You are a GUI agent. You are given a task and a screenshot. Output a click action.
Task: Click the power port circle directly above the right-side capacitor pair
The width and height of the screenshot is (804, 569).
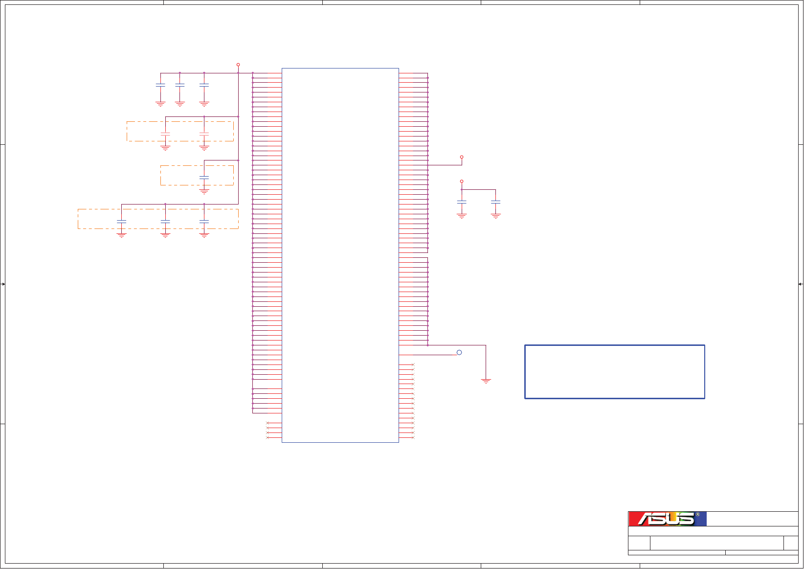(x=462, y=182)
